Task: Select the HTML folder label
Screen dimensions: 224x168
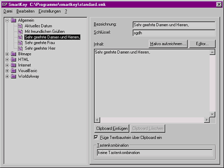Action: [23, 60]
